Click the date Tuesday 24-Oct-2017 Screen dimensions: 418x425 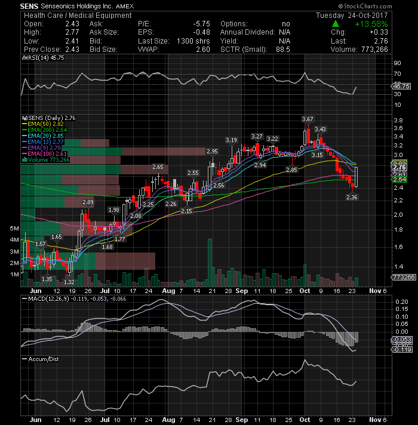tap(352, 16)
